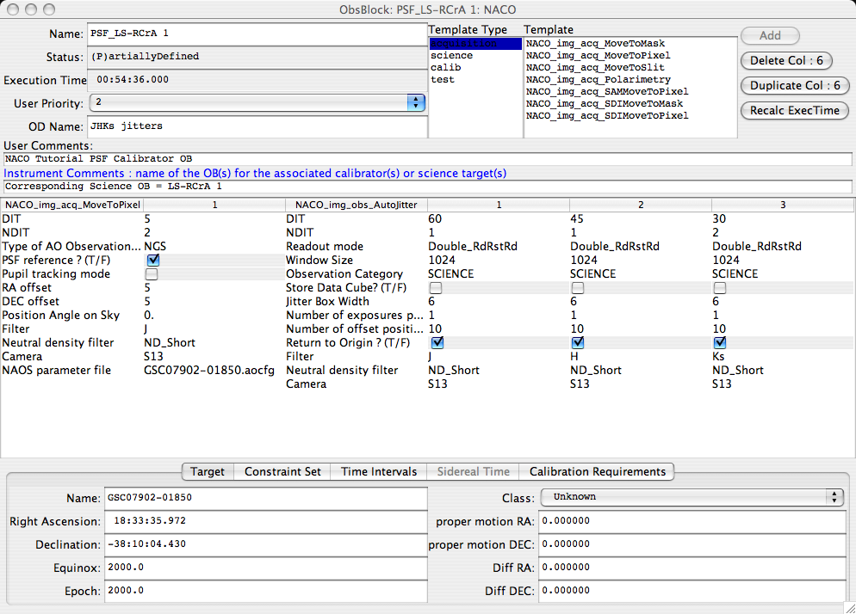Click DIT value 30 in AutoJitter column 3
856x614 pixels.
click(x=719, y=218)
